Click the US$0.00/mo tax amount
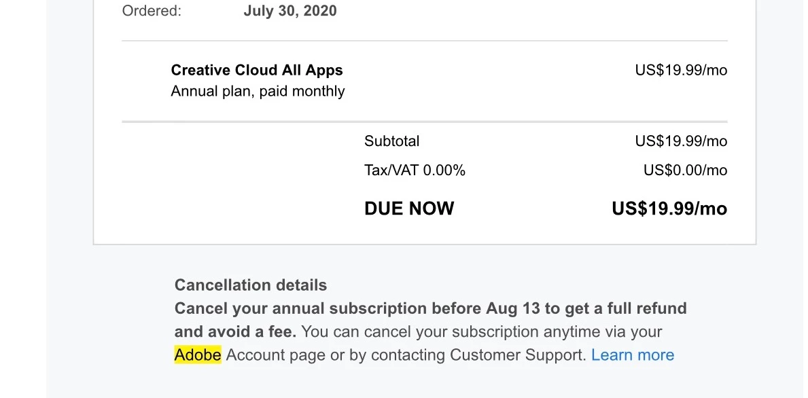808x398 pixels. pyautogui.click(x=685, y=170)
